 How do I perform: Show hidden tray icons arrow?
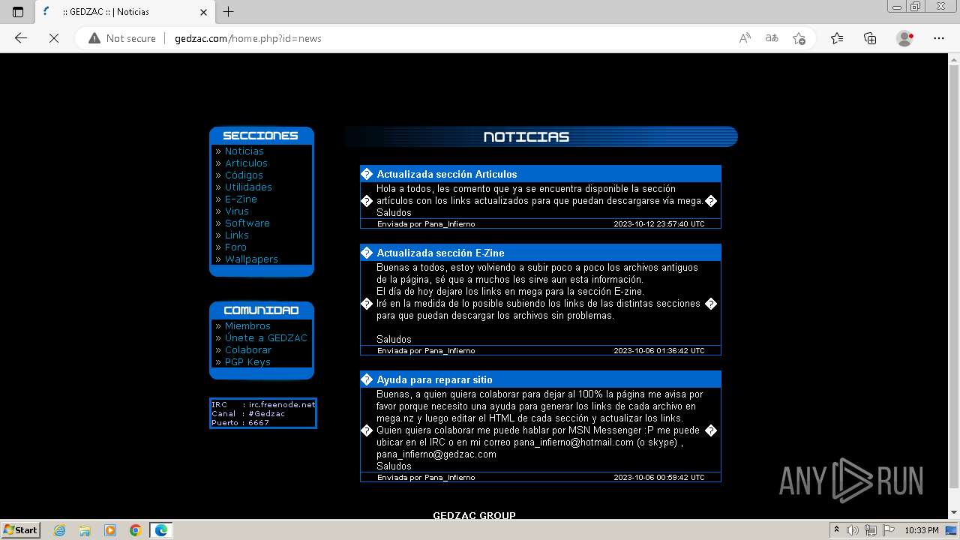[x=837, y=530]
